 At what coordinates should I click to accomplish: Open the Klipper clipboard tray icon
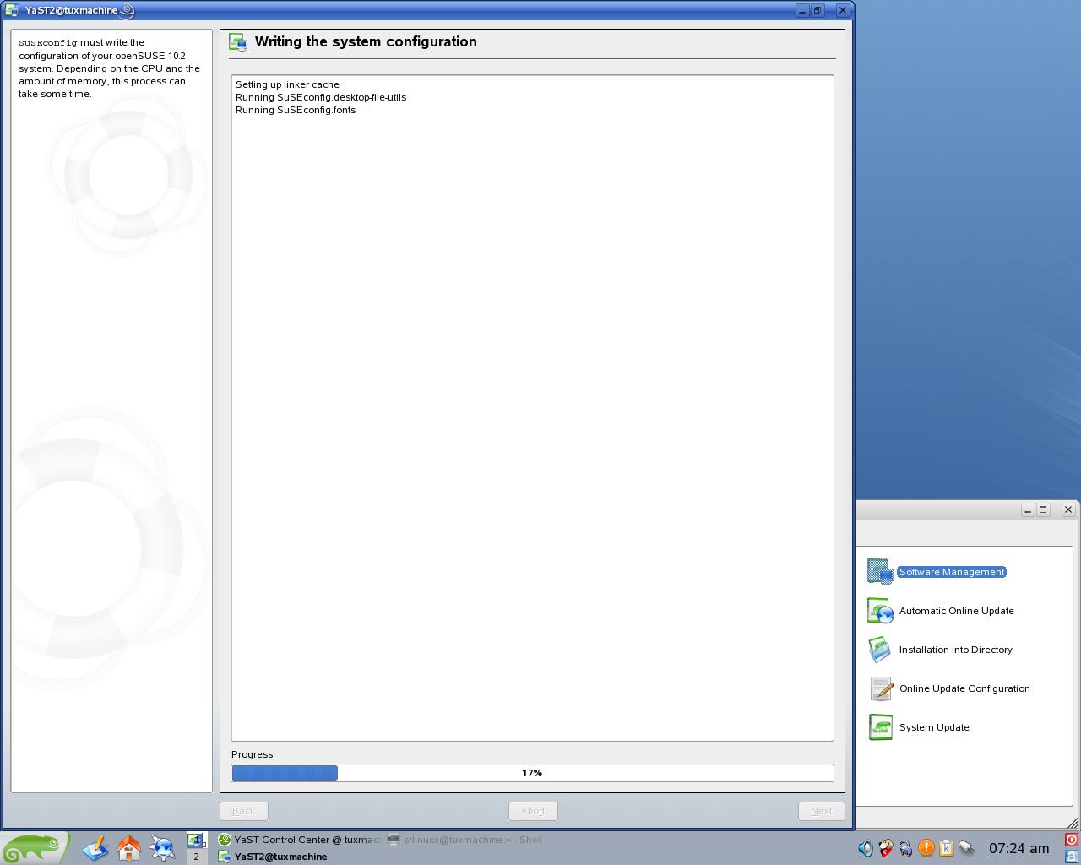point(947,848)
